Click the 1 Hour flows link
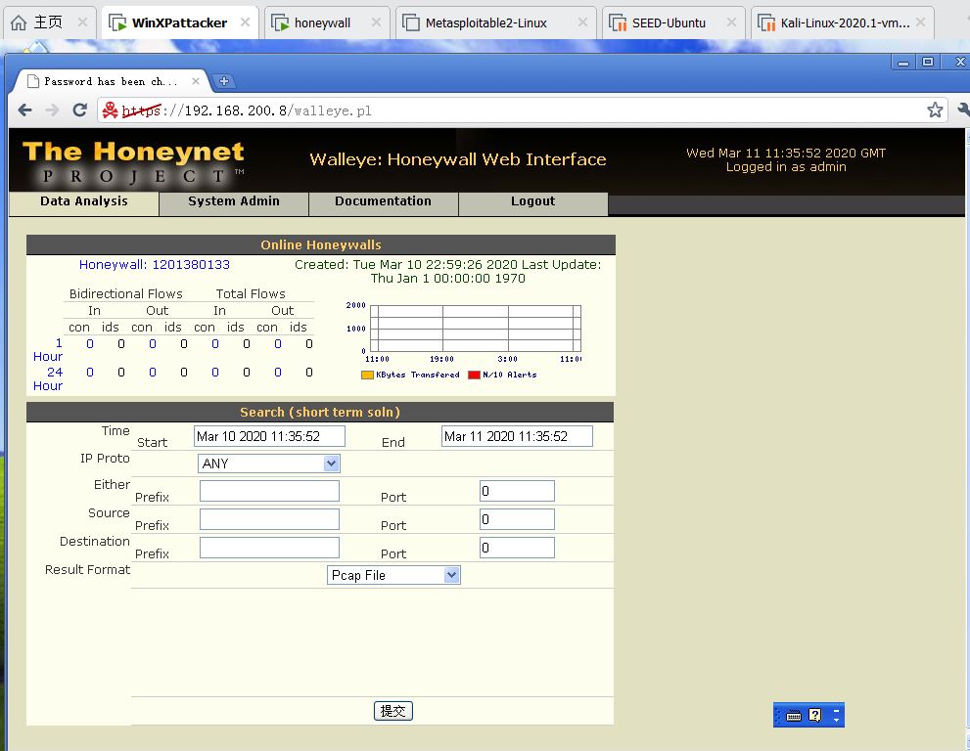Screen dimensions: 970x751 pyautogui.click(x=48, y=350)
